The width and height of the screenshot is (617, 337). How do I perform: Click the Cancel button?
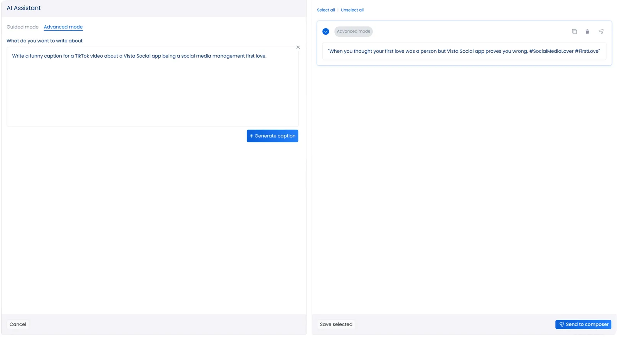click(x=18, y=324)
